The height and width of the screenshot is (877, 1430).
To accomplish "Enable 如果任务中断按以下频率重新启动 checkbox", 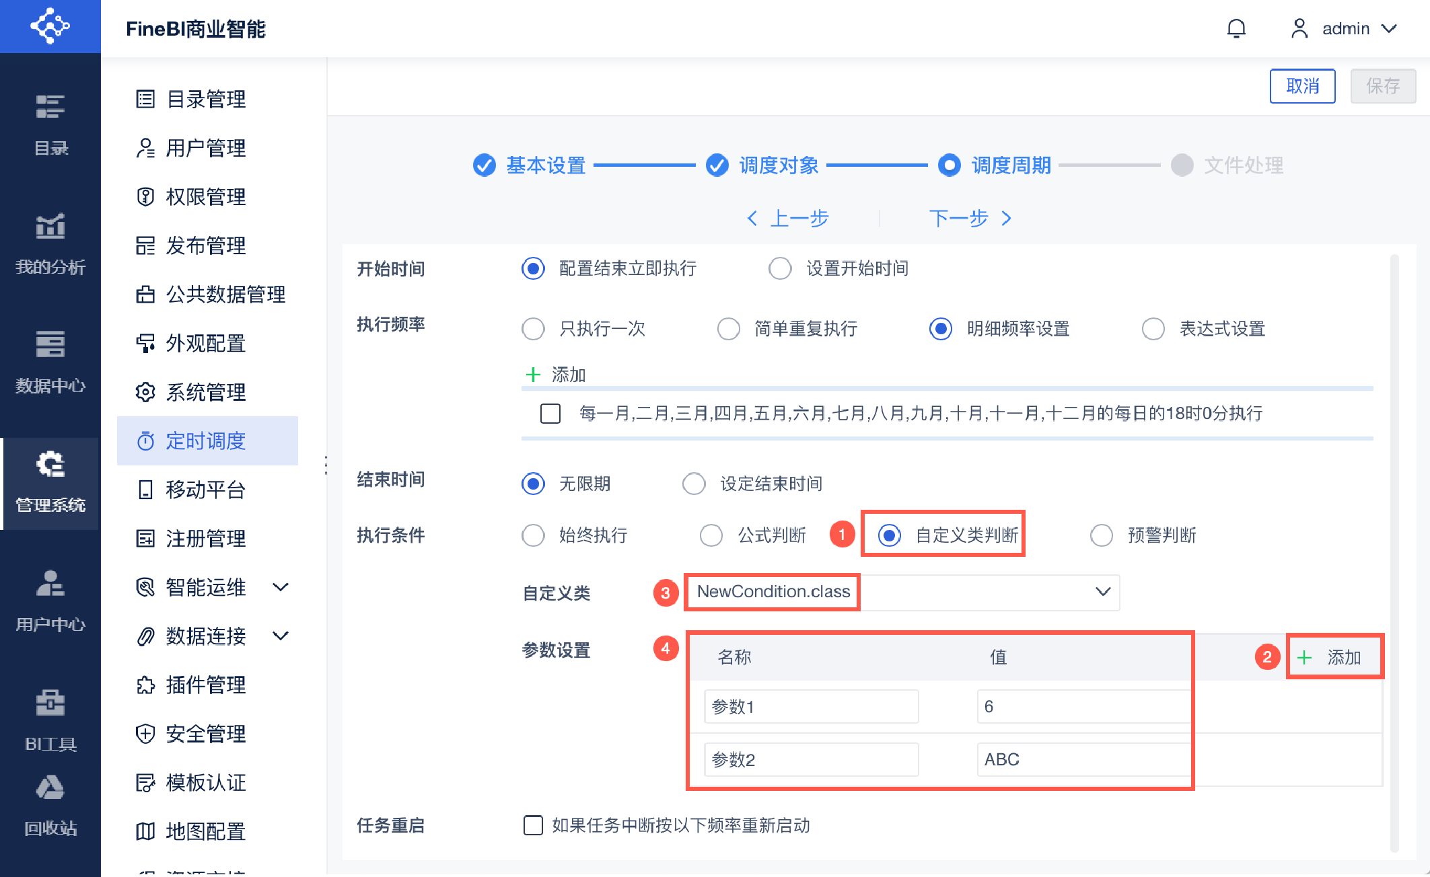I will [x=533, y=825].
